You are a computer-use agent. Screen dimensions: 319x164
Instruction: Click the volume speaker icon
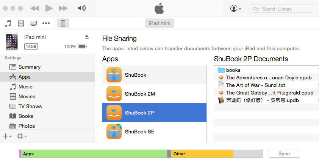[x=81, y=8]
